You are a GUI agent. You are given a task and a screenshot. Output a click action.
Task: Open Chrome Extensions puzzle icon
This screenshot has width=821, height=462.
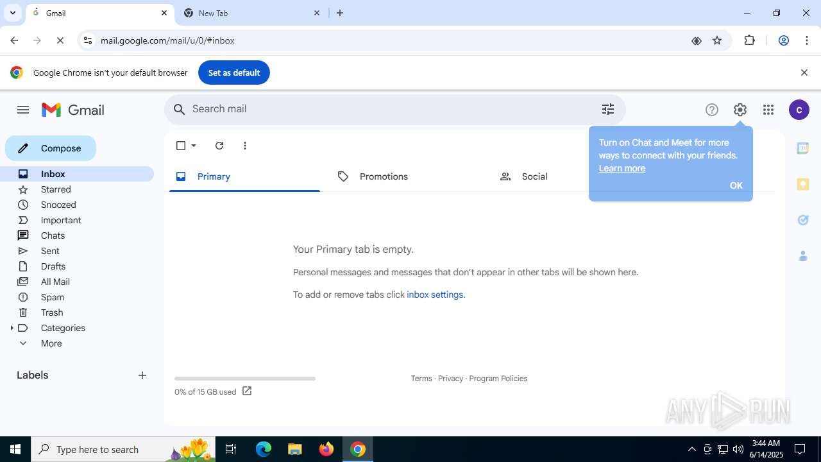pyautogui.click(x=749, y=40)
